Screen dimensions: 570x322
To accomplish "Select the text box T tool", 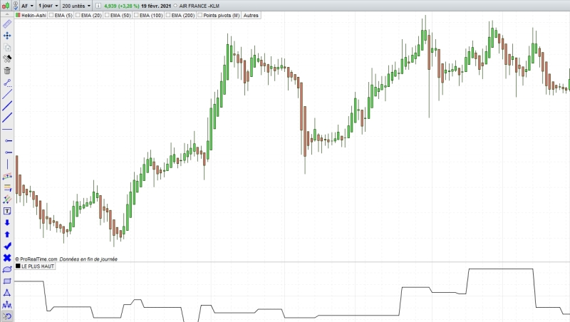I will (x=7, y=211).
